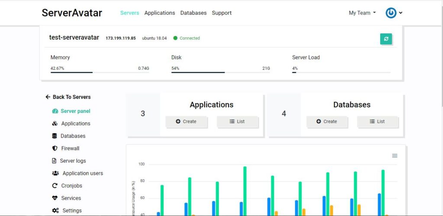Open Applications in the top navigation
The height and width of the screenshot is (216, 443).
coord(160,13)
